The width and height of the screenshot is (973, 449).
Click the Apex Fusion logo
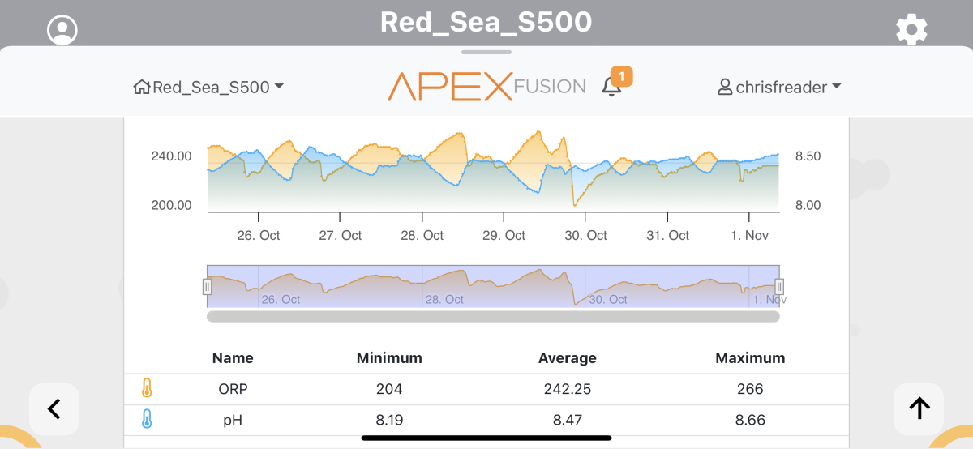pyautogui.click(x=486, y=87)
